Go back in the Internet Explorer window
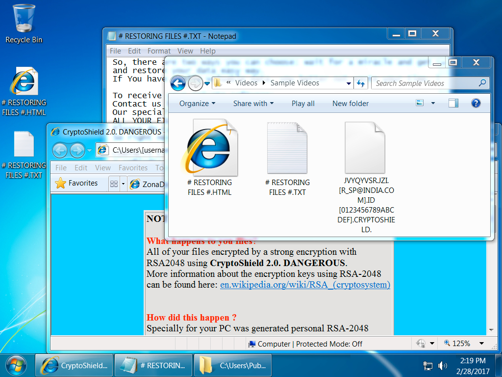The height and width of the screenshot is (377, 502). [x=60, y=150]
